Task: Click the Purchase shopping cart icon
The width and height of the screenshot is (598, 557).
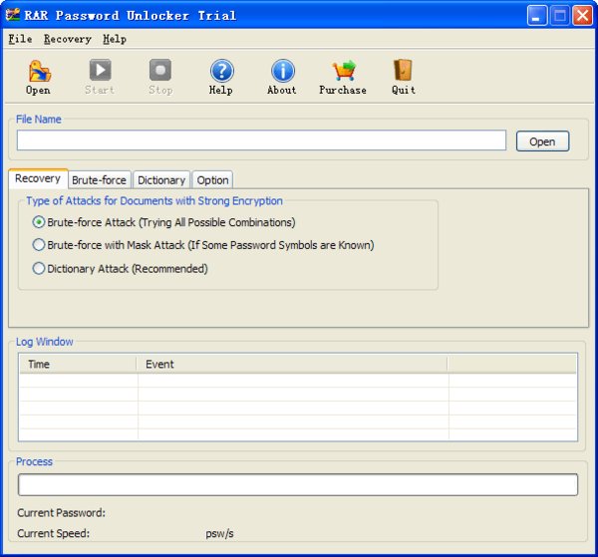Action: [x=343, y=72]
